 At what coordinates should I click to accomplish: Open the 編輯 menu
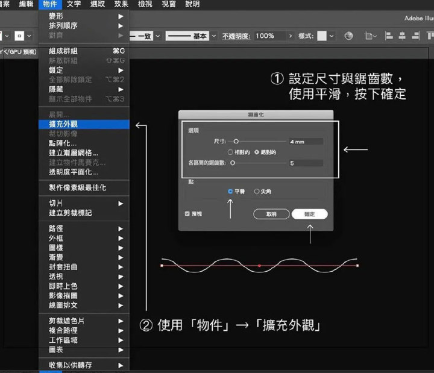click(x=27, y=4)
